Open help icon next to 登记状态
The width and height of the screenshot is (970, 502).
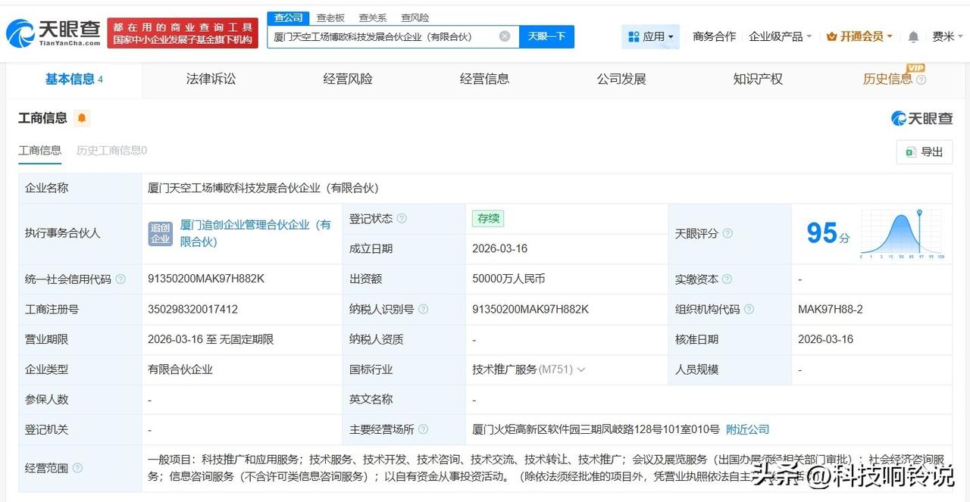(x=402, y=219)
